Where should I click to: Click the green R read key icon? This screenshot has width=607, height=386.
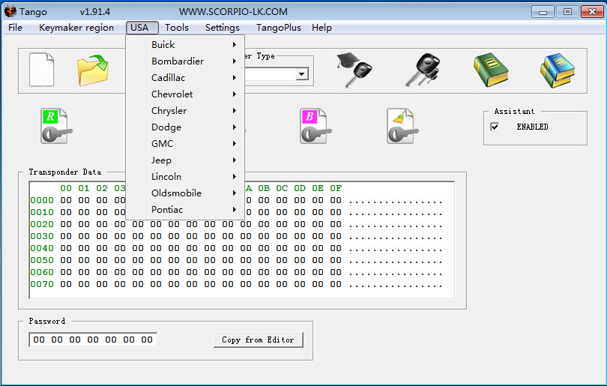coord(54,126)
